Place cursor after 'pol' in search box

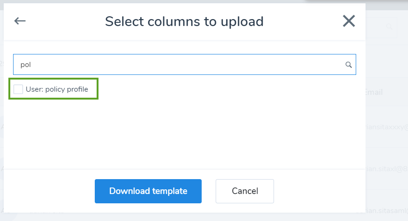[31, 65]
